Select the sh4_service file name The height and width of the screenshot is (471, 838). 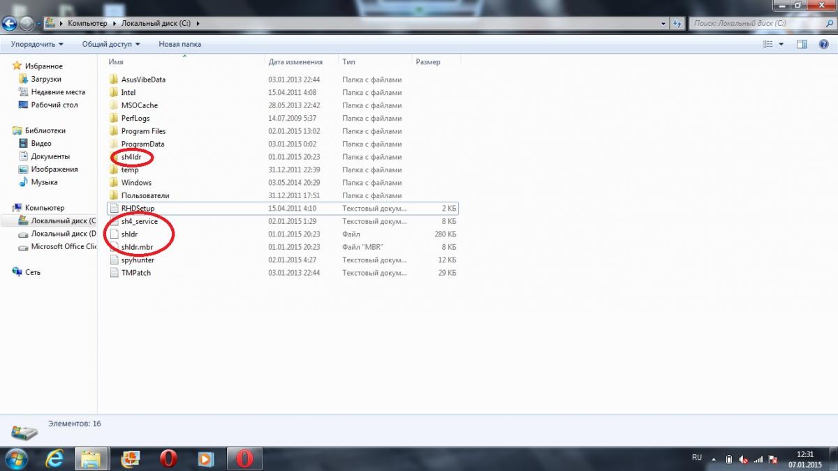click(140, 221)
